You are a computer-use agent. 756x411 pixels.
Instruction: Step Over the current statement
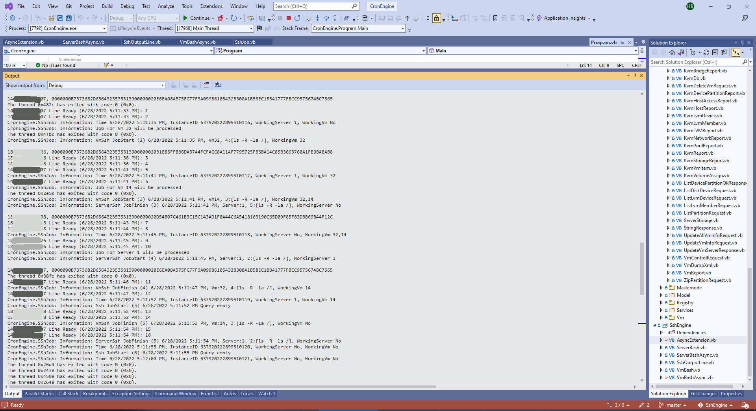pyautogui.click(x=326, y=18)
